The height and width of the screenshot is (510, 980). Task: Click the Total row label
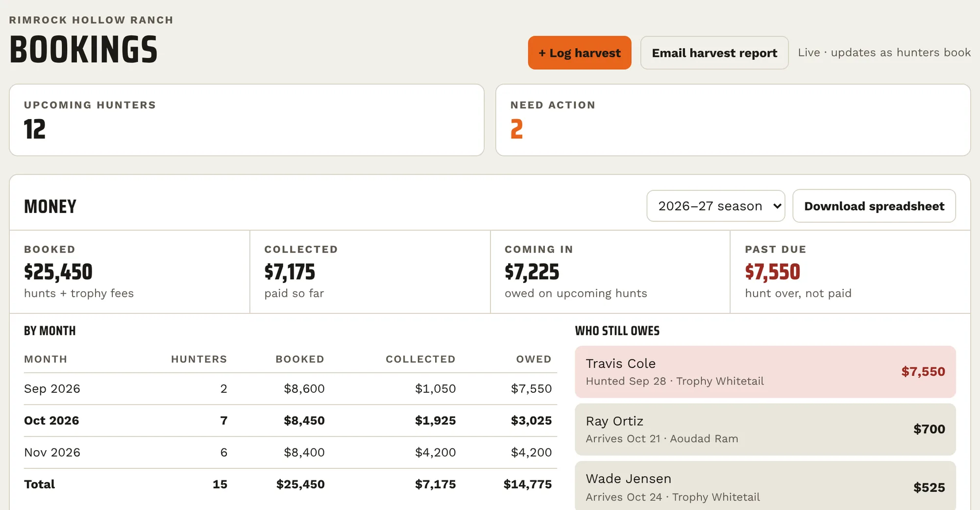pos(39,484)
